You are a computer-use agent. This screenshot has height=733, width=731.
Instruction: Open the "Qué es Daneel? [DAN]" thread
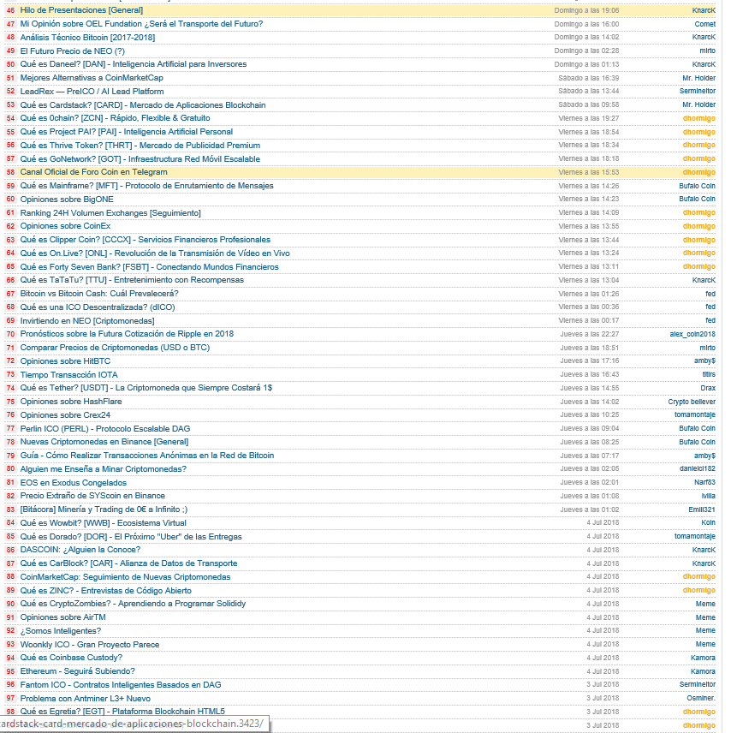134,64
